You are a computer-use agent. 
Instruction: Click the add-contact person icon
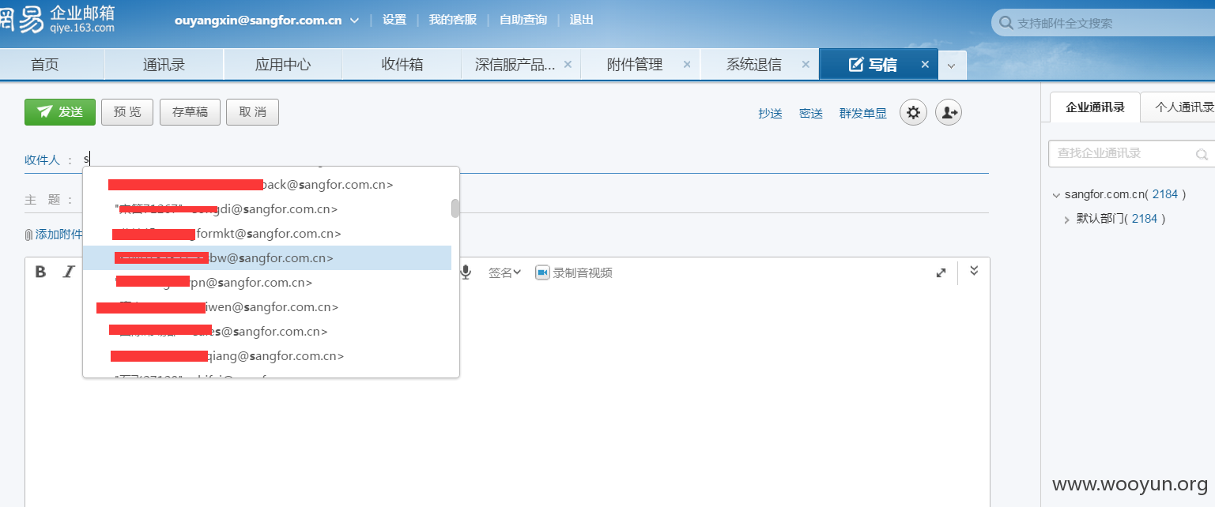[x=949, y=112]
